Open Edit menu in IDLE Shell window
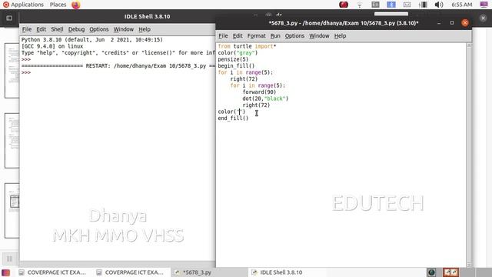 click(x=41, y=29)
